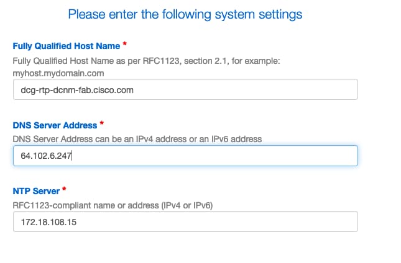Click the IPv4 or IPv6 DNS help text
This screenshot has height=263, width=401.
pyautogui.click(x=137, y=138)
